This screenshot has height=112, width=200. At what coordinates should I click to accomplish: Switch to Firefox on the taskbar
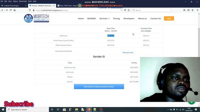coord(89,110)
